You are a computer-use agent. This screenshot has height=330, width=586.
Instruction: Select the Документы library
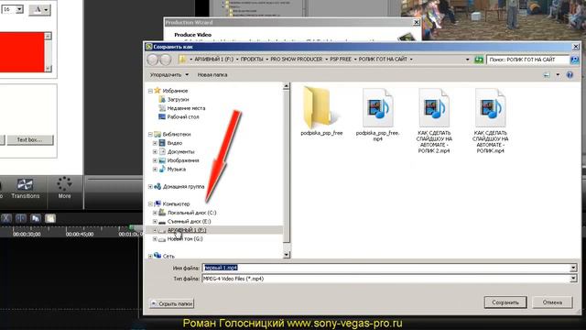click(x=181, y=151)
